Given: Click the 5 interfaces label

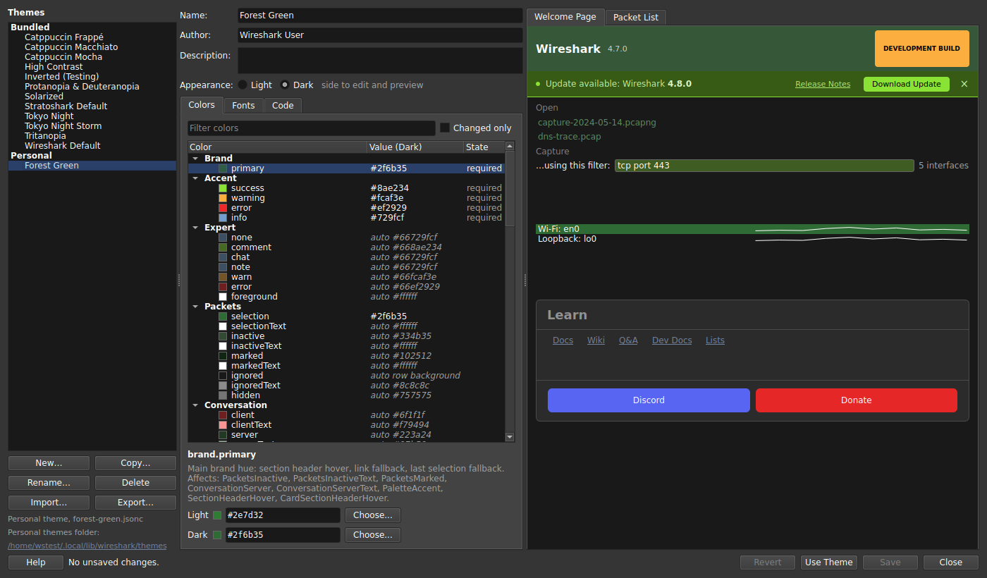Looking at the screenshot, I should pyautogui.click(x=943, y=166).
